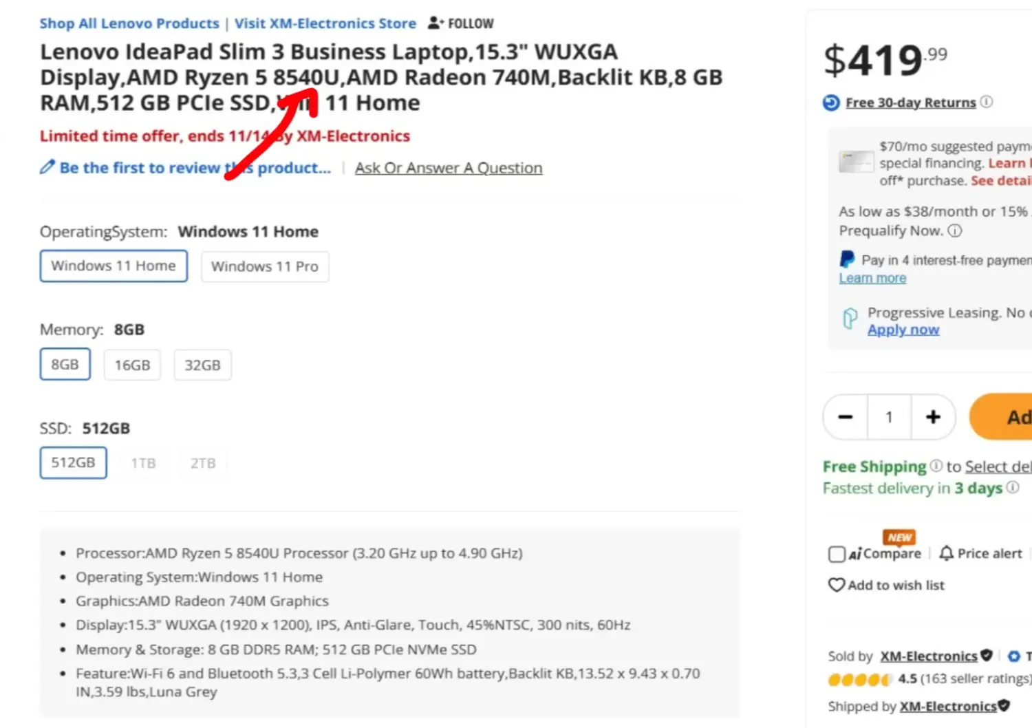Click the quantity input field
Image resolution: width=1032 pixels, height=728 pixels.
[x=889, y=417]
